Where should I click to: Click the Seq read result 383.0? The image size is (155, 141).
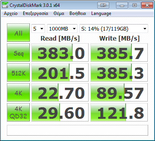tap(60, 52)
